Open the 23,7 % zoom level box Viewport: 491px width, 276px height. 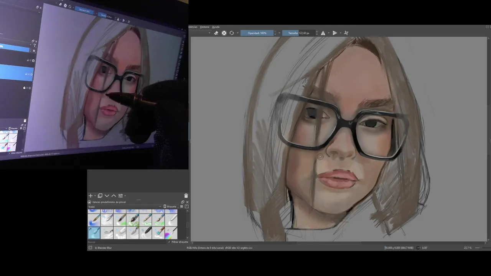pos(468,248)
